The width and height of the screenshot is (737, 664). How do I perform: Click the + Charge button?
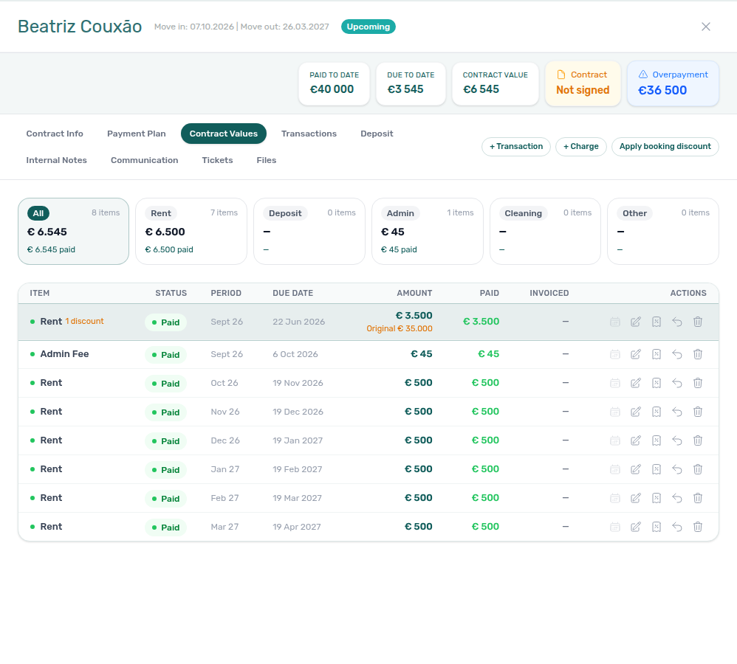coord(581,147)
